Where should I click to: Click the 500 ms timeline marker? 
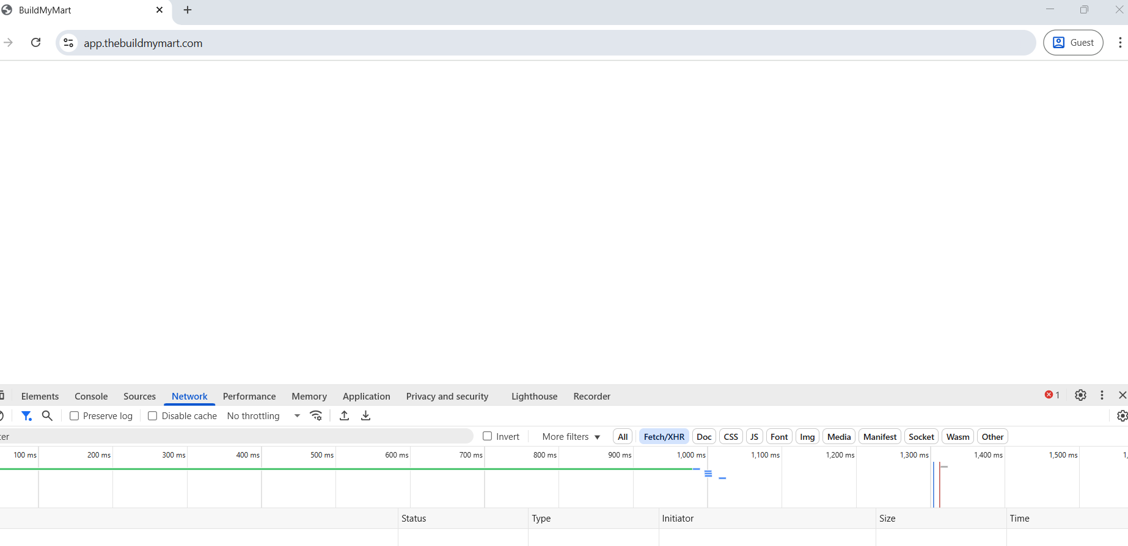click(322, 455)
